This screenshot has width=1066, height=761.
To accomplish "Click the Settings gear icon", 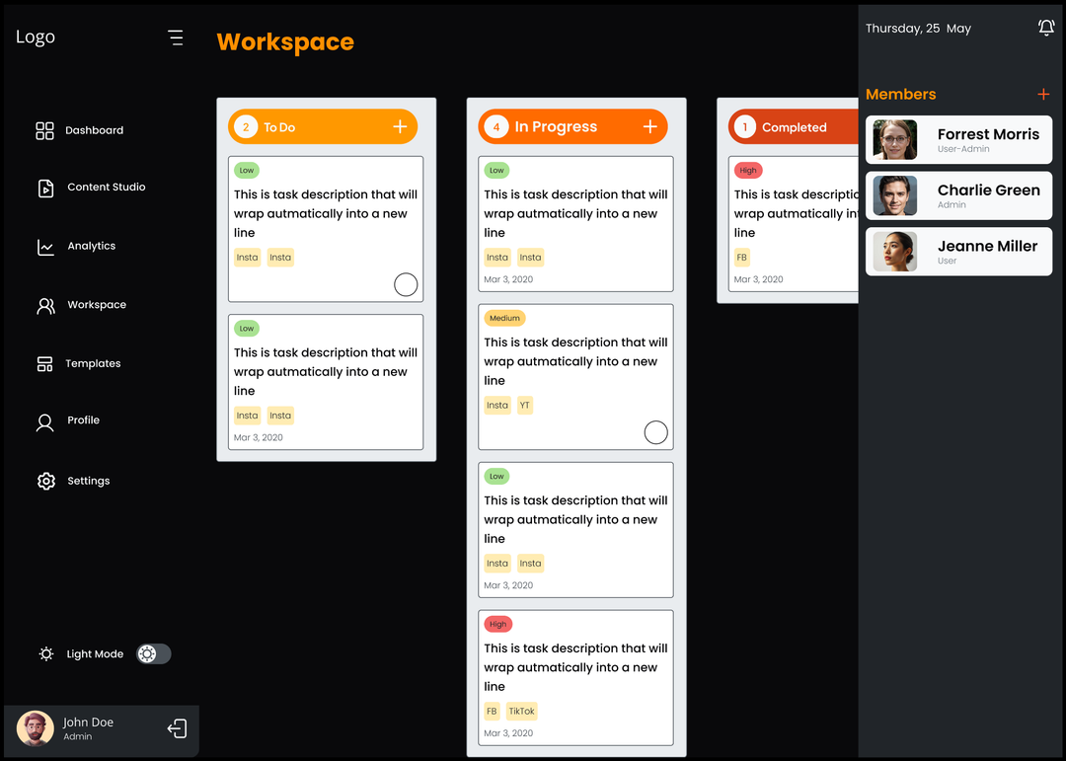I will [x=45, y=481].
